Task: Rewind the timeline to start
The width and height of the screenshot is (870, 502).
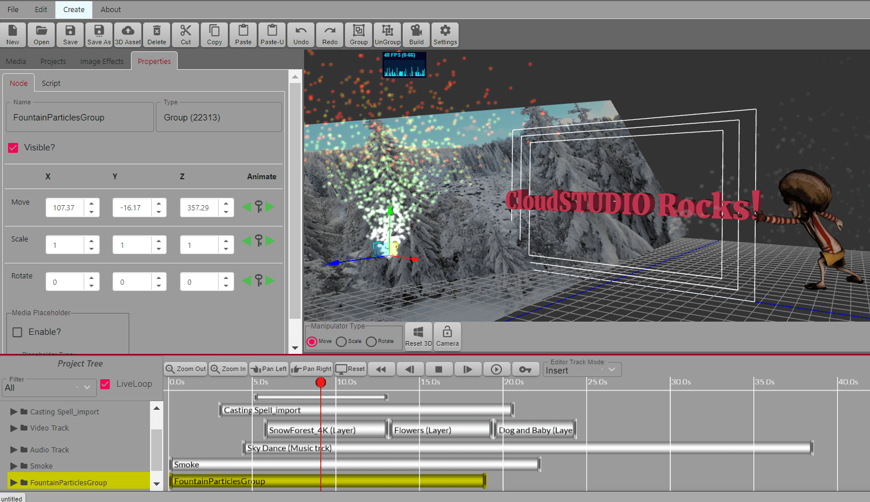Action: (381, 369)
